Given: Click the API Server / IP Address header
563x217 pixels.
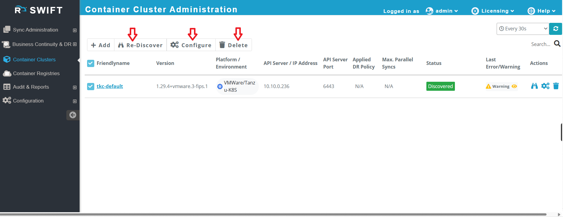Looking at the screenshot, I should pyautogui.click(x=290, y=63).
